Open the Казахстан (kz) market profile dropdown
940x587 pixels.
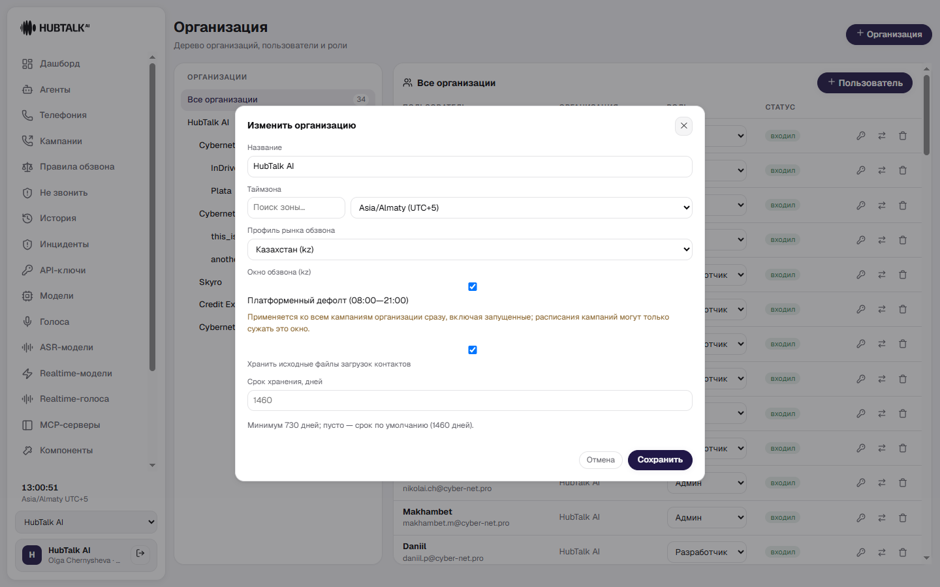pyautogui.click(x=470, y=250)
